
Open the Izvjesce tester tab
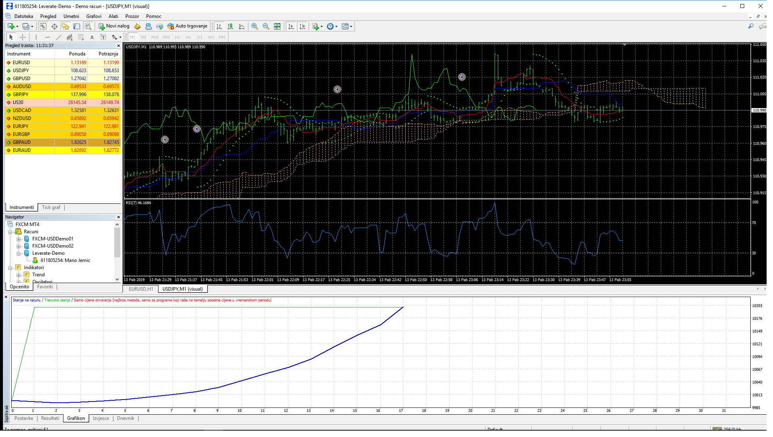(x=101, y=418)
